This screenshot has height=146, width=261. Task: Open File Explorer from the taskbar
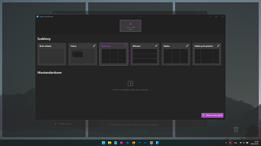109,143
